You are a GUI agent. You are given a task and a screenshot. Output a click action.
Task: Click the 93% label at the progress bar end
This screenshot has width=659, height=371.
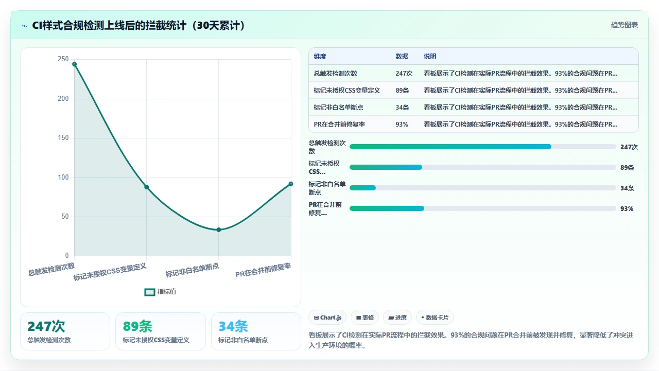(627, 208)
